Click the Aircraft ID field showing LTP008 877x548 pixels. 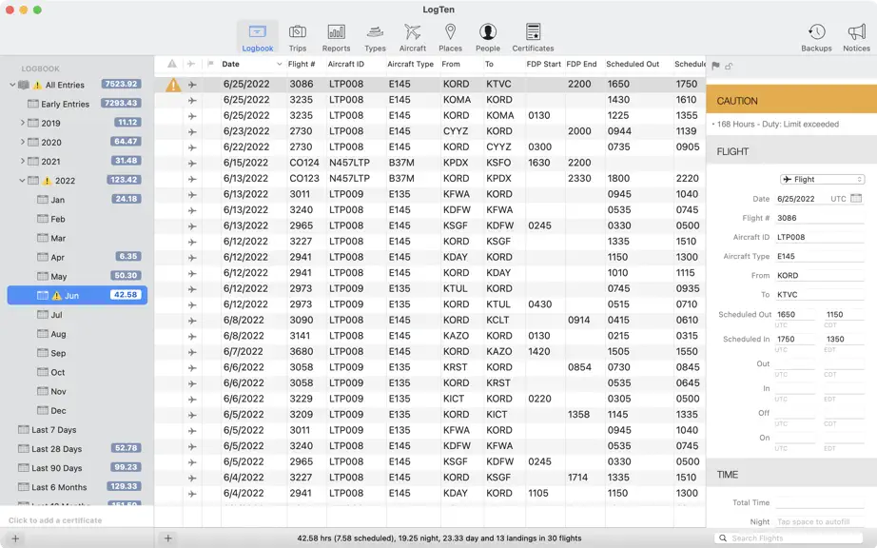(819, 237)
